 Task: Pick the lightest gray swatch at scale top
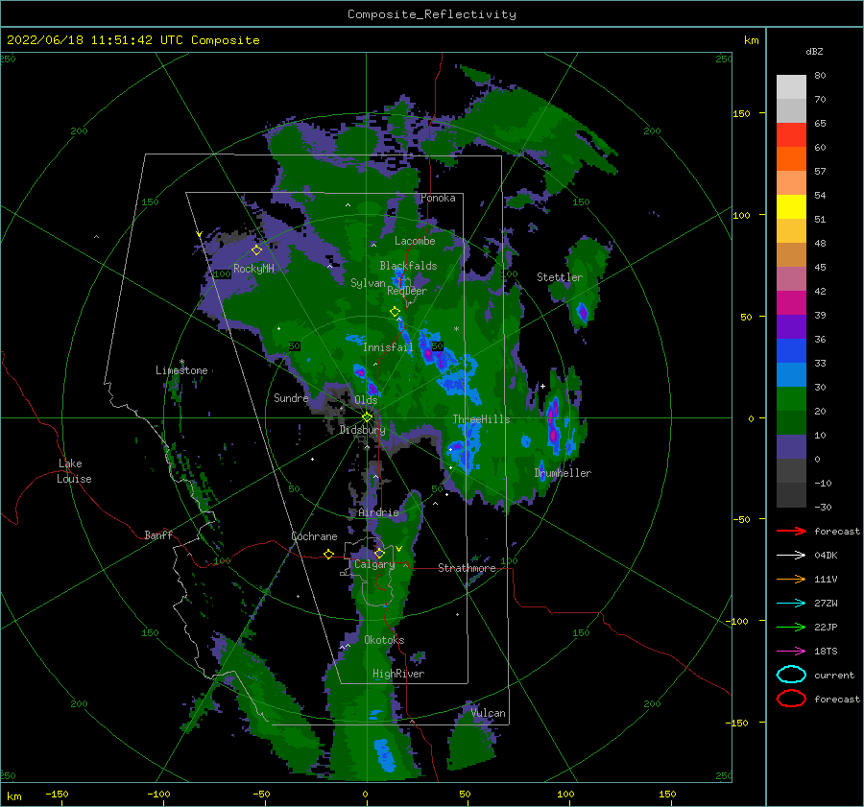pos(791,87)
